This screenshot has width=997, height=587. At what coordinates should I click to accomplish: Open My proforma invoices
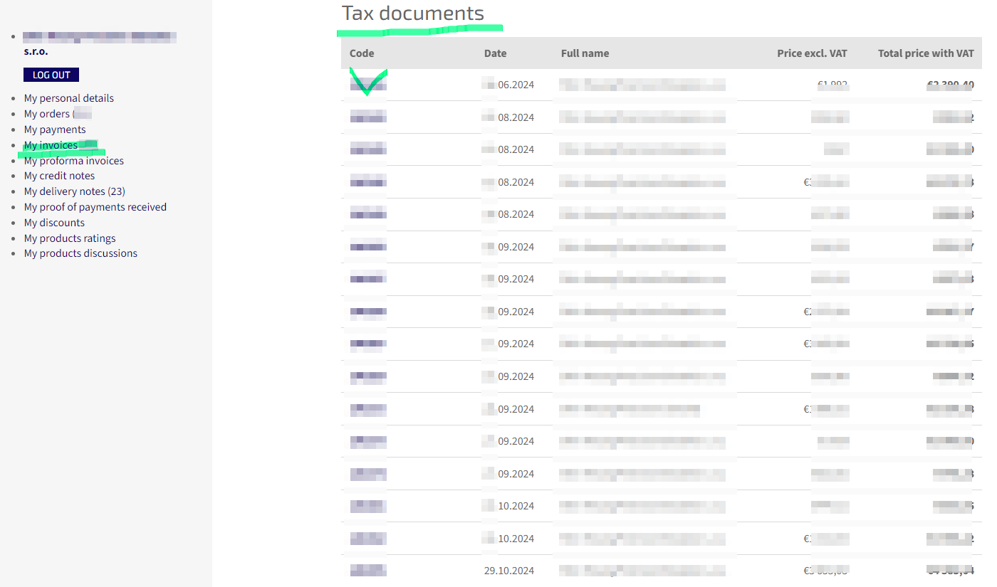coord(73,161)
